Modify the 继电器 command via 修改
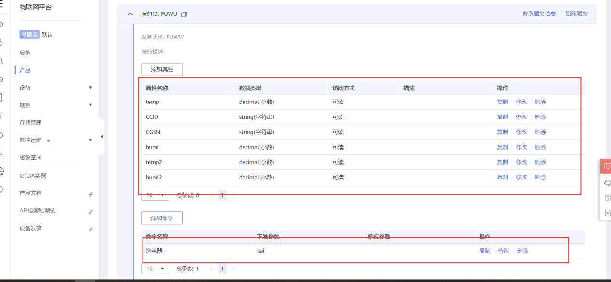Screen dimensions: 611x282 point(504,251)
